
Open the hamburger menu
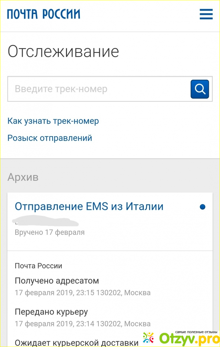[206, 15]
